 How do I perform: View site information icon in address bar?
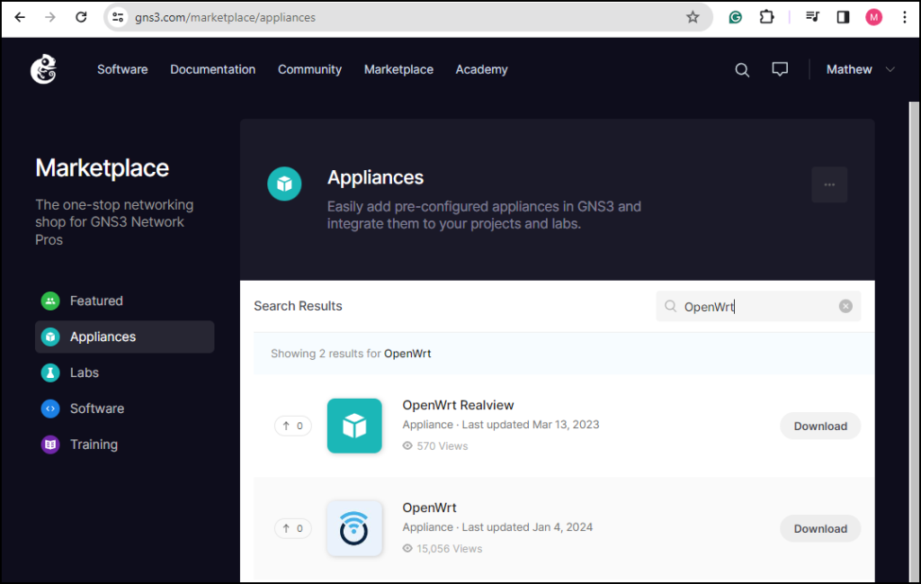[118, 18]
